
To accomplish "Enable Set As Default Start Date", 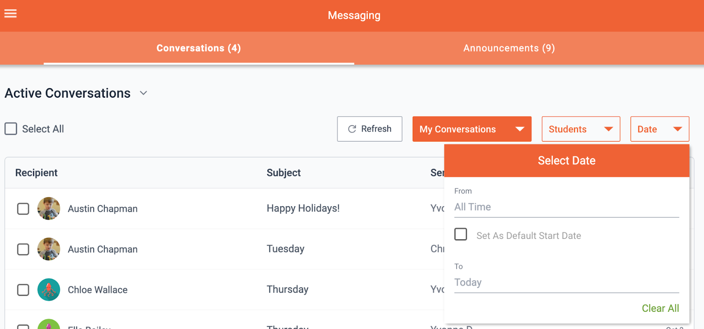I will (461, 234).
